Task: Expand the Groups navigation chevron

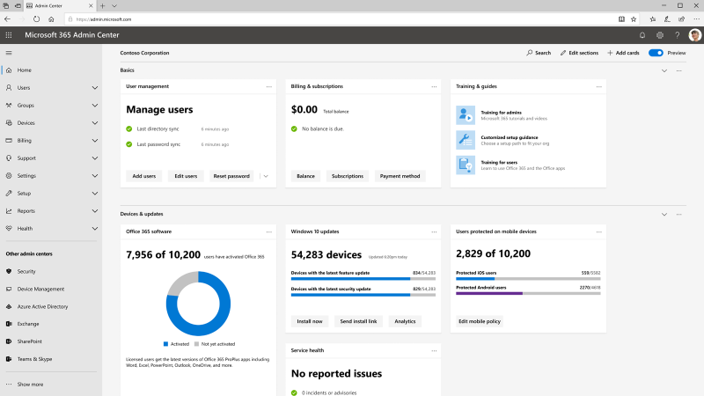Action: [x=95, y=106]
